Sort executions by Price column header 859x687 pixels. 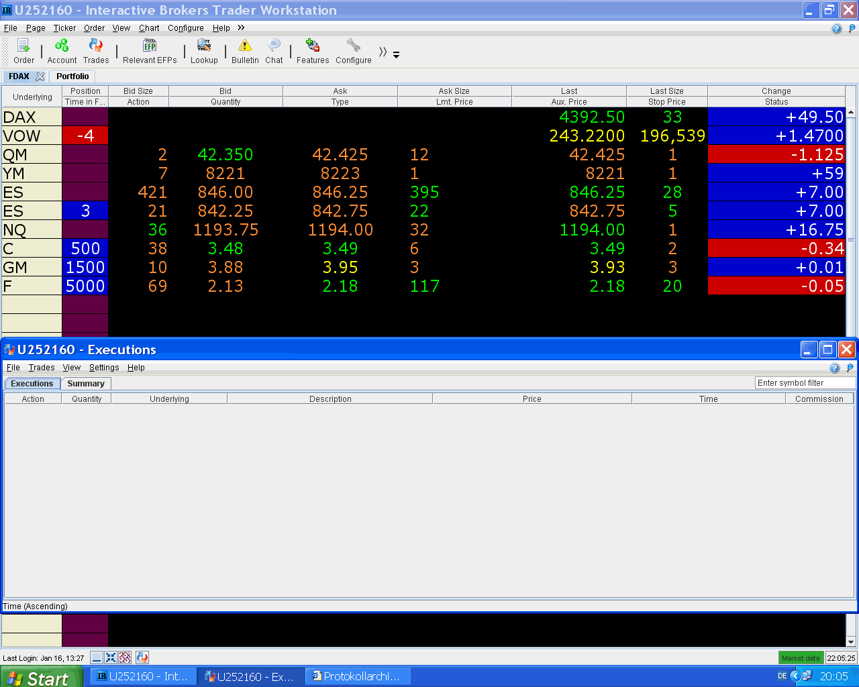(532, 399)
